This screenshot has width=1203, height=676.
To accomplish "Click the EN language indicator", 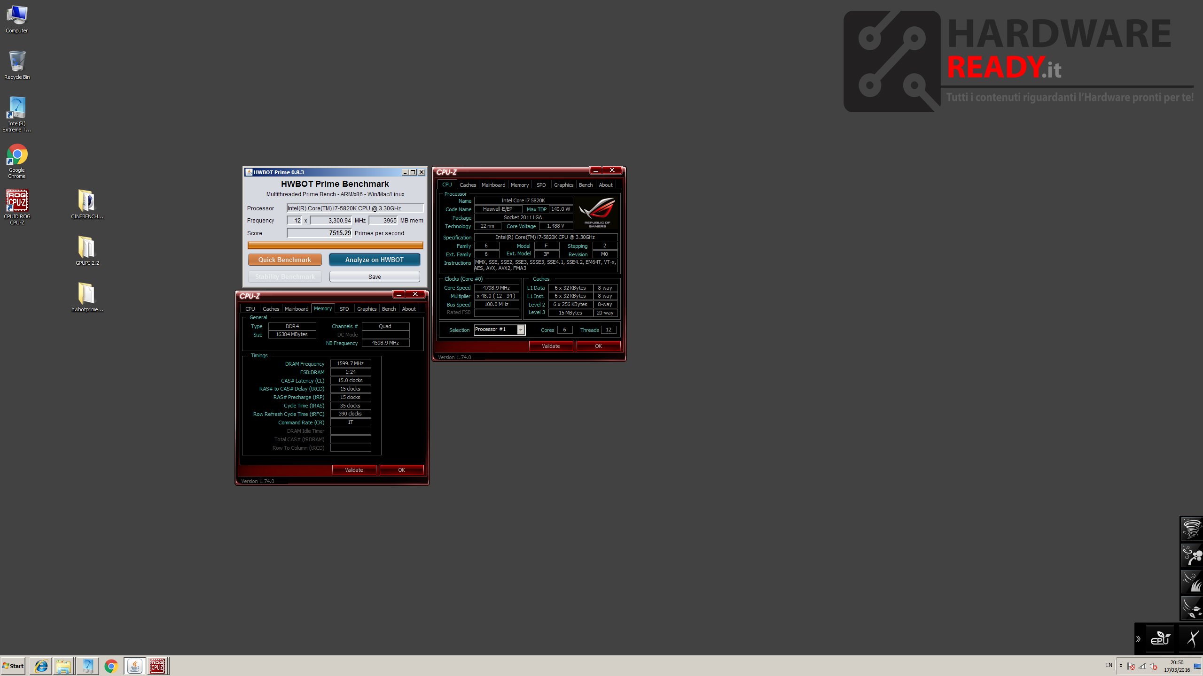I will point(1109,665).
